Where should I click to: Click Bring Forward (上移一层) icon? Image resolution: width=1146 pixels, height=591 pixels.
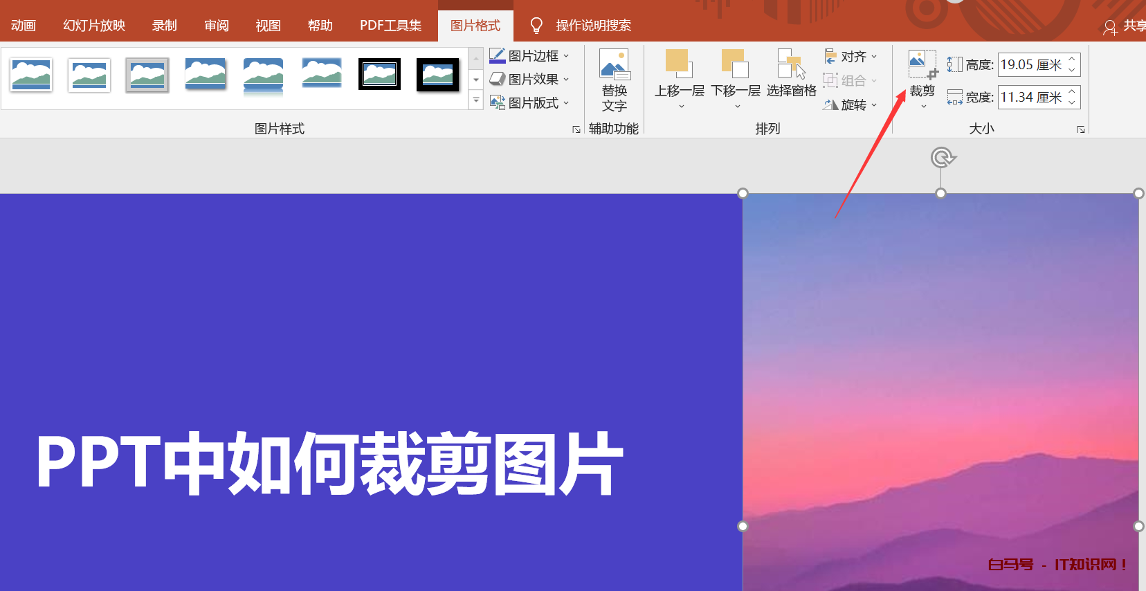pyautogui.click(x=679, y=64)
